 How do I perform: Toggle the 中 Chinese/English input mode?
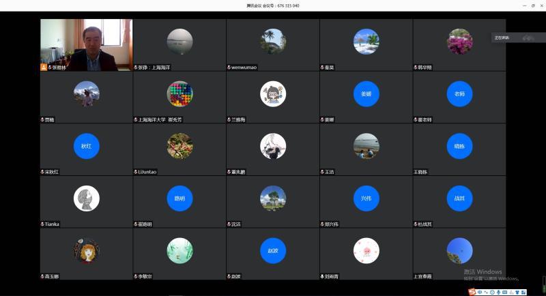coord(480,292)
